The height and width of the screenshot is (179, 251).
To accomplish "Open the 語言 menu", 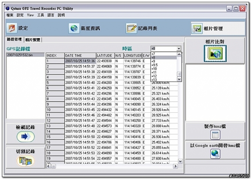I will coord(51,15).
